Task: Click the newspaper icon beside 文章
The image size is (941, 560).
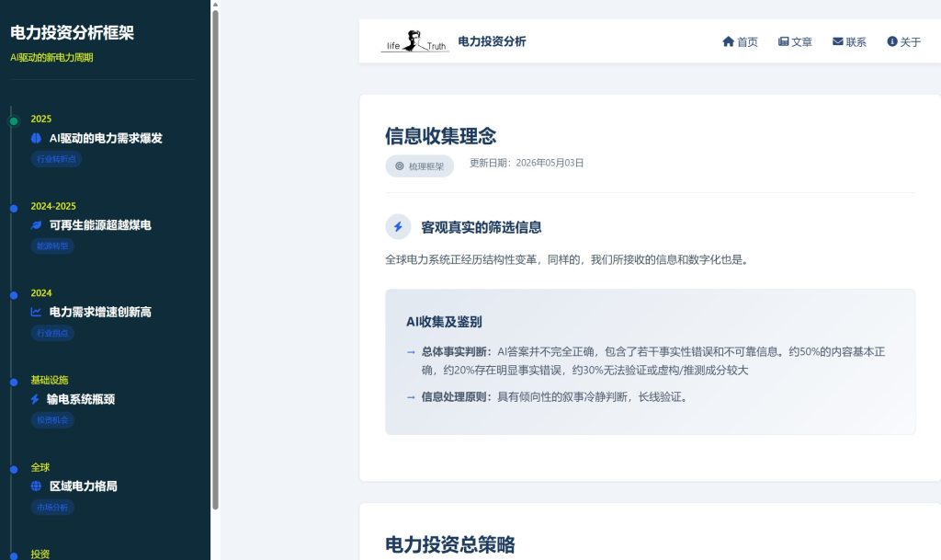Action: click(783, 41)
